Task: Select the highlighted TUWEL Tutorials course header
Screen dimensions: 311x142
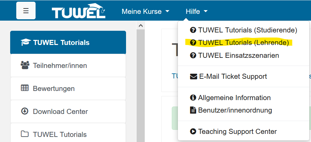Action: pos(68,42)
